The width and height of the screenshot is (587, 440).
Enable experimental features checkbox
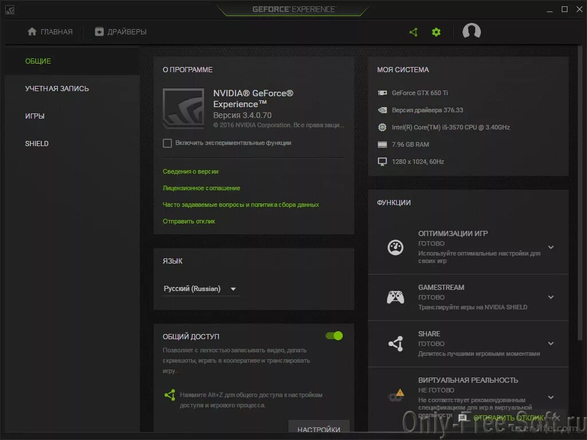click(167, 143)
